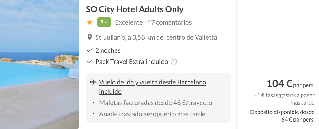Click the 'Pack Travel Extra incluido' label
The image size is (319, 129).
pos(132,62)
